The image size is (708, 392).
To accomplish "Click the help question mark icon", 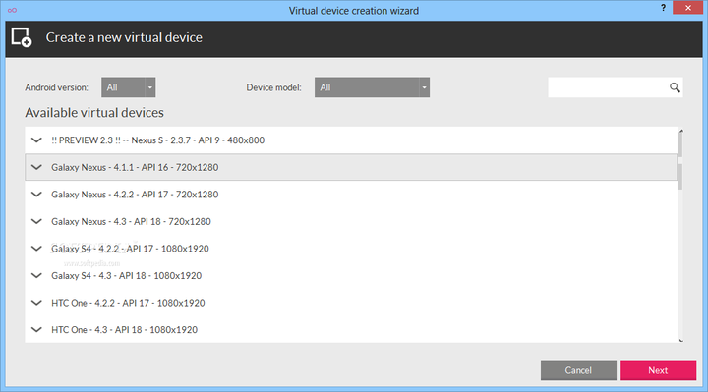I will 663,8.
